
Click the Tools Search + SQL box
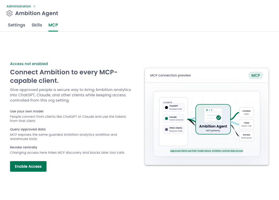[246, 124]
